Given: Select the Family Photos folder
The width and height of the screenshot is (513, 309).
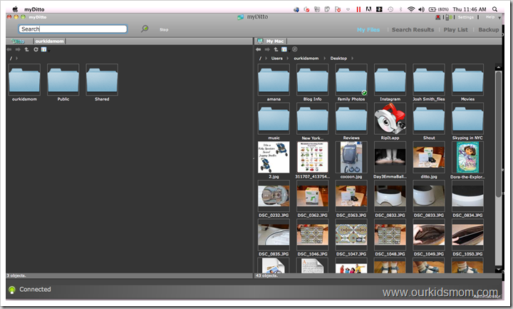Looking at the screenshot, I should point(351,82).
